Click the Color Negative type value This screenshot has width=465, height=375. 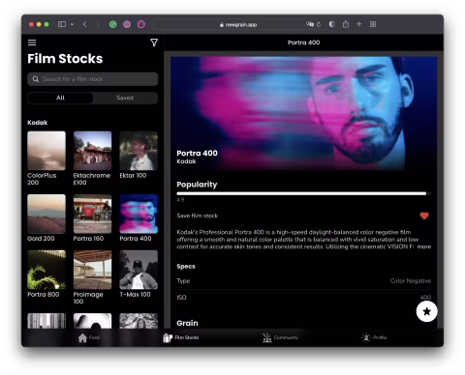(x=411, y=281)
